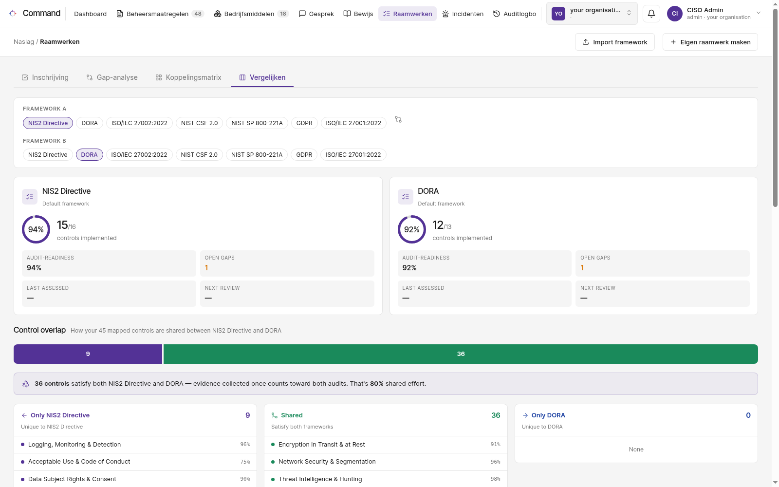
Task: Select ISO/IEC 27002:2022 for Framework A
Action: point(139,123)
